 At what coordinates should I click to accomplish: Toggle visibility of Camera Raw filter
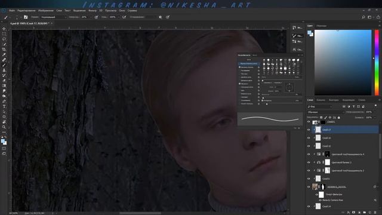click(320, 200)
